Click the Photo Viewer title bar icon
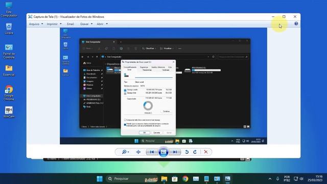This screenshot has width=327, height=184. click(30, 17)
